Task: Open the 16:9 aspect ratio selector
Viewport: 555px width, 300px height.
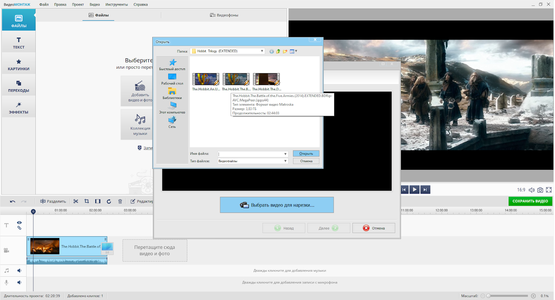Action: 521,190
